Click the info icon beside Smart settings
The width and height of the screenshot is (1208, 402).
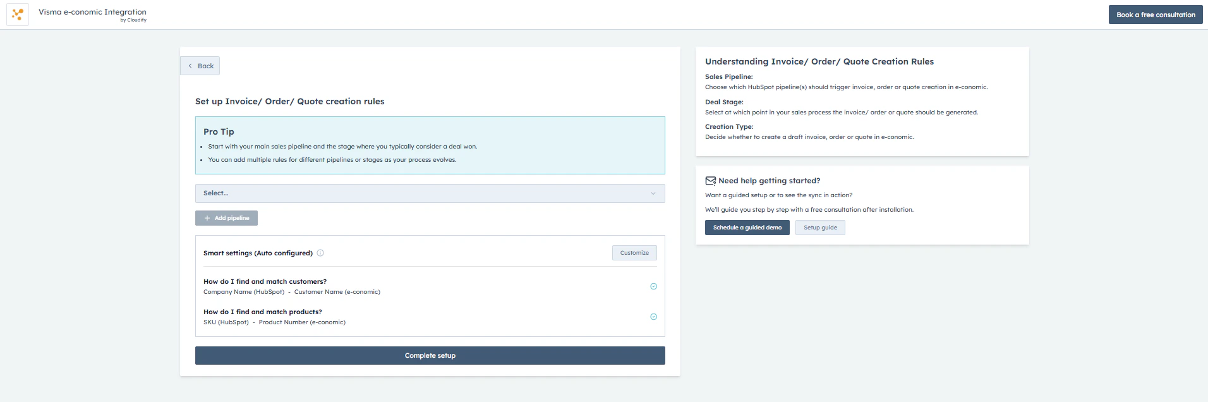tap(320, 253)
